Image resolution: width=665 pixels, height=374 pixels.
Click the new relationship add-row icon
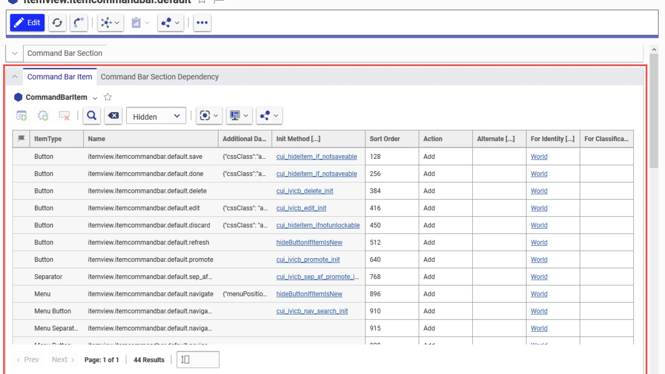coord(22,116)
